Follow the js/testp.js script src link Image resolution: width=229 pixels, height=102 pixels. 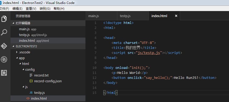pos(149,53)
